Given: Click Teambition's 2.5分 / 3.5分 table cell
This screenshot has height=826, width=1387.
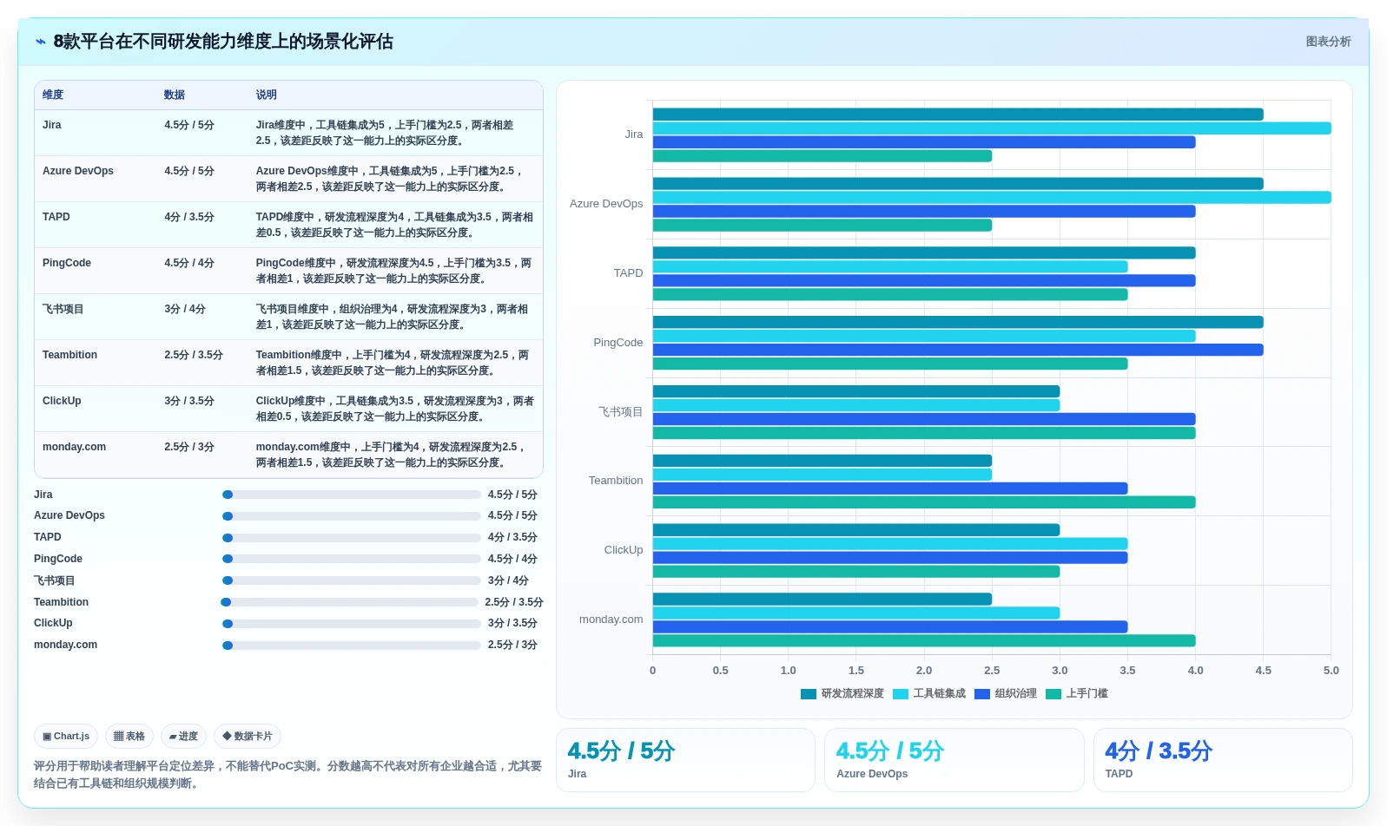Looking at the screenshot, I should click(x=194, y=355).
